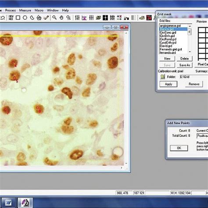Click the small blocks toolbar icon
Image resolution: width=208 pixels, height=208 pixels.
[126, 18]
